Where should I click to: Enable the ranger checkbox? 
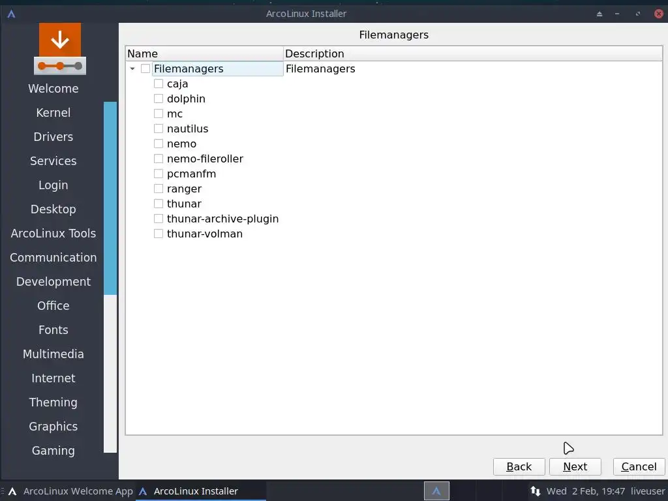tap(159, 189)
